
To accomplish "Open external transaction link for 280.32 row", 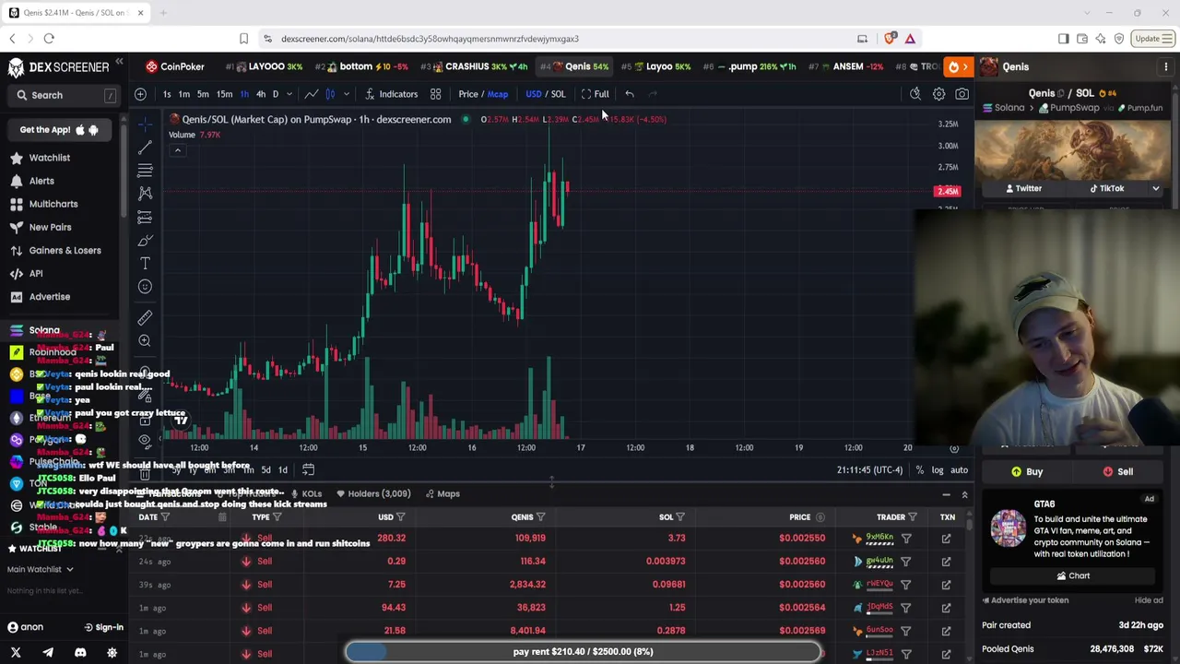I will 946,538.
